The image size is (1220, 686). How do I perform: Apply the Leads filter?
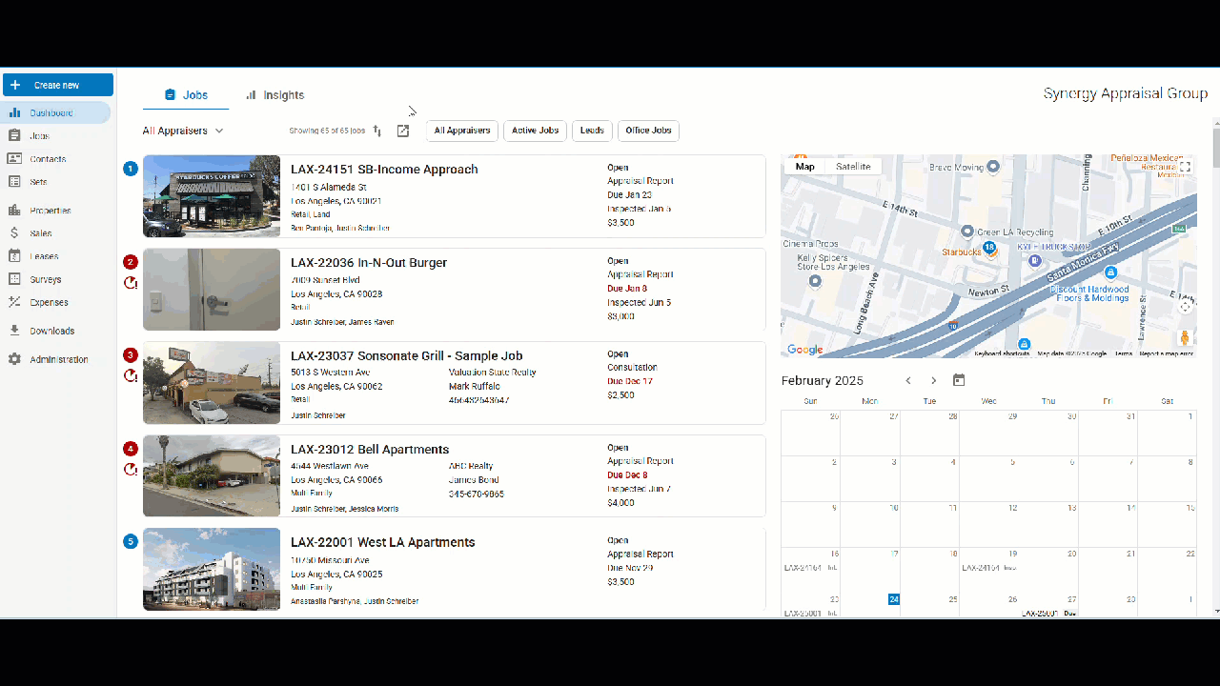point(592,131)
